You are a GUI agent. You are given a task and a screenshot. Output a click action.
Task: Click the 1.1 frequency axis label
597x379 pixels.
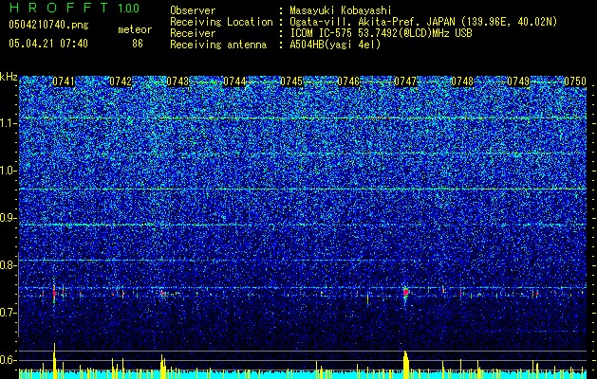coord(9,123)
